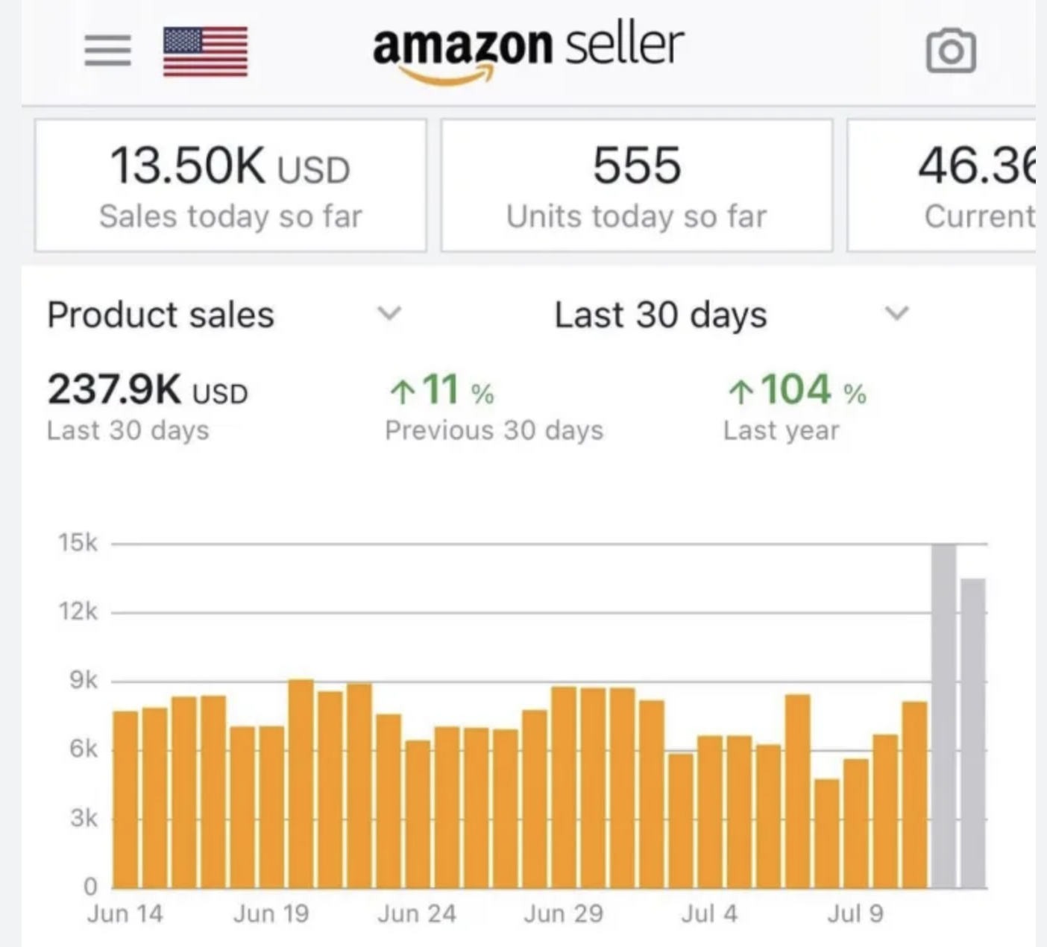This screenshot has width=1047, height=947.
Task: Tap the green up arrow beside 104%
Action: point(740,389)
